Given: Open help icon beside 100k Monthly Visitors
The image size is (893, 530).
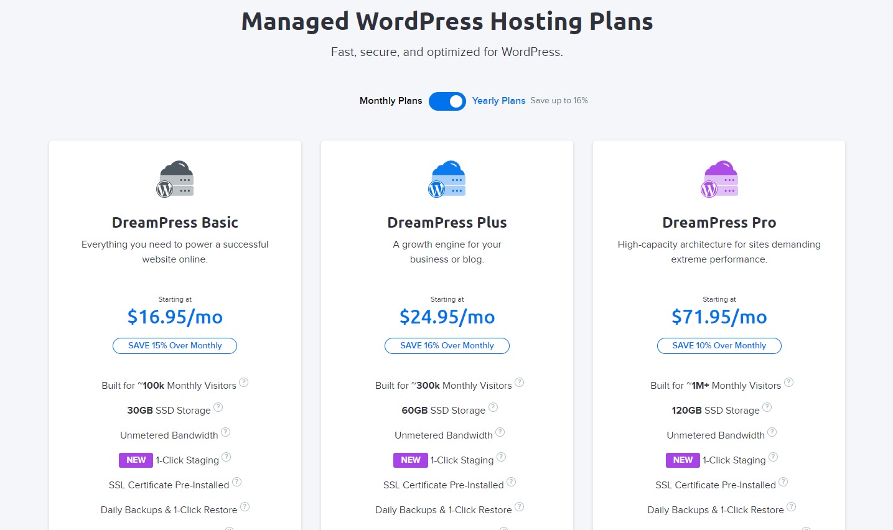Looking at the screenshot, I should [x=244, y=383].
